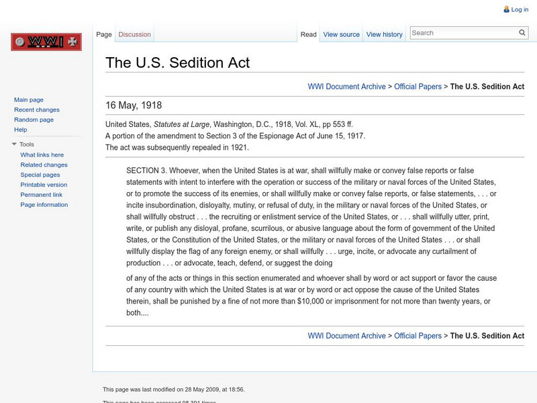Click the Log in user icon
The width and height of the screenshot is (537, 403).
pyautogui.click(x=506, y=9)
